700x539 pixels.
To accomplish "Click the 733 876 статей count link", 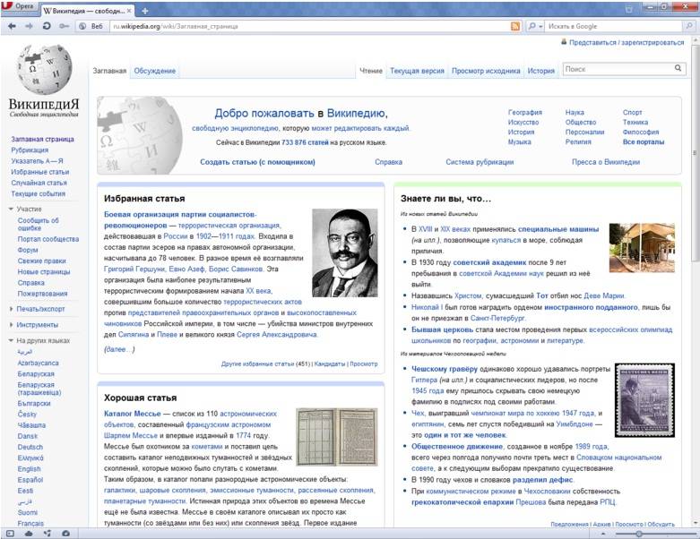I will pos(305,142).
